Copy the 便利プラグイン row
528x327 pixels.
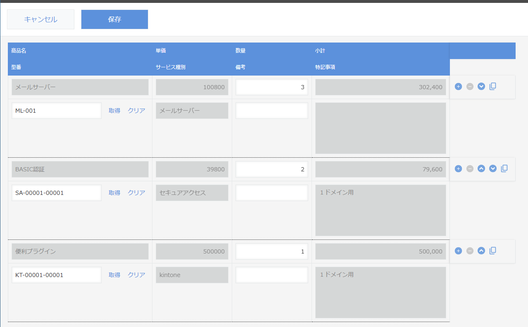point(492,251)
